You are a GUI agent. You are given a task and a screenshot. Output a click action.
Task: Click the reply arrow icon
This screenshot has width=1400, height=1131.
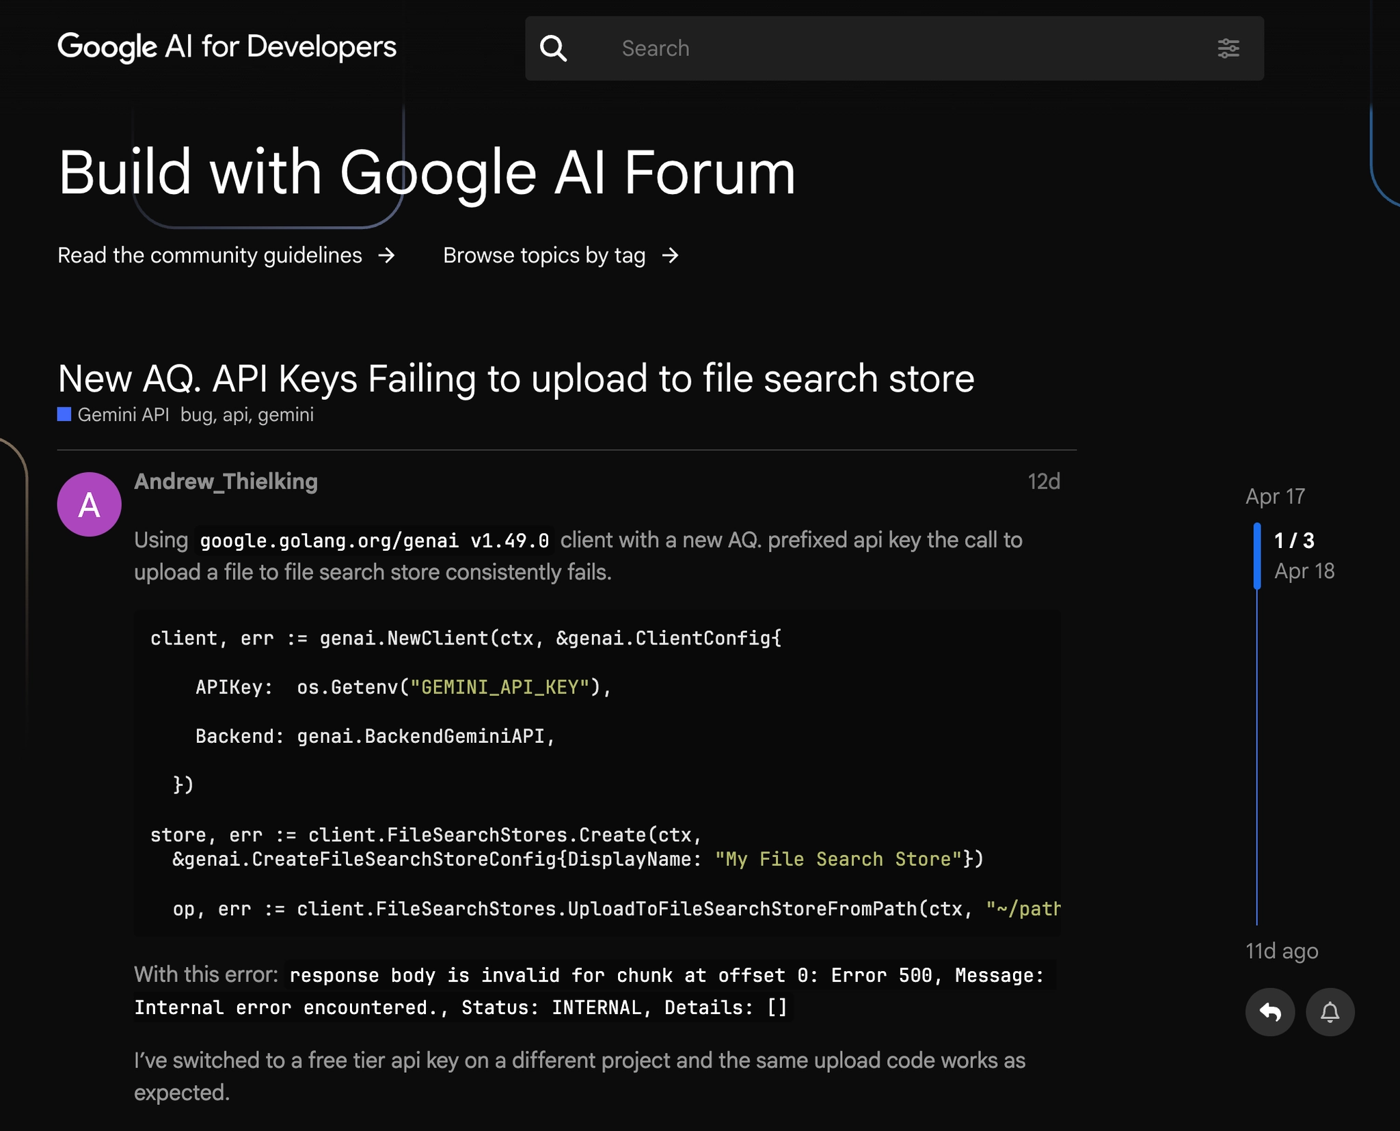click(x=1270, y=1012)
